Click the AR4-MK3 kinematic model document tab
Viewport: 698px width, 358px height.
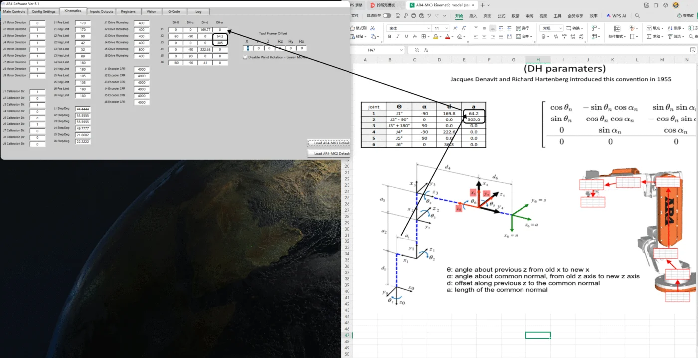(x=442, y=5)
